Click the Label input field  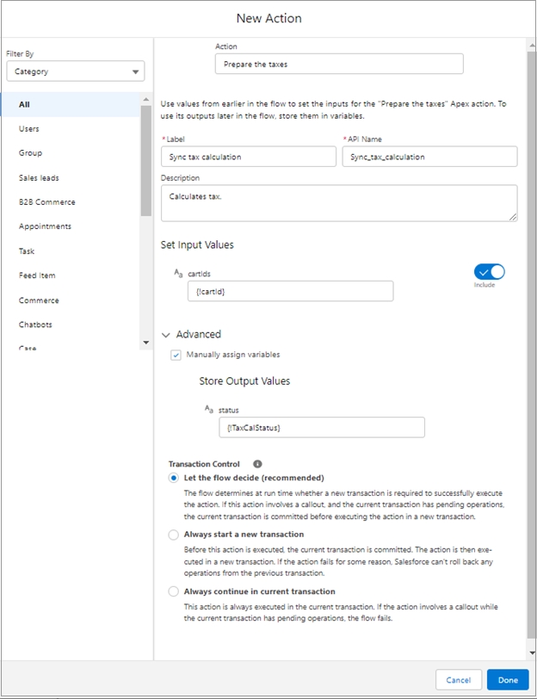[x=248, y=157]
